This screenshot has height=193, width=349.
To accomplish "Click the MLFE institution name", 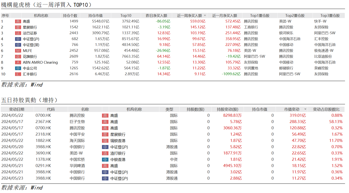I will click(28, 51).
